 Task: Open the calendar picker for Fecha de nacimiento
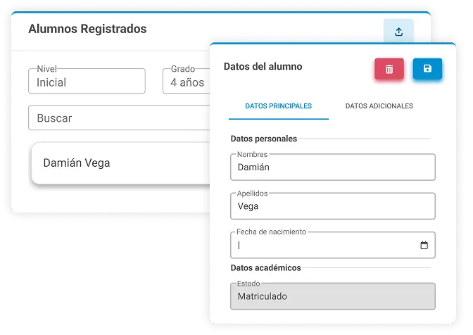point(424,245)
